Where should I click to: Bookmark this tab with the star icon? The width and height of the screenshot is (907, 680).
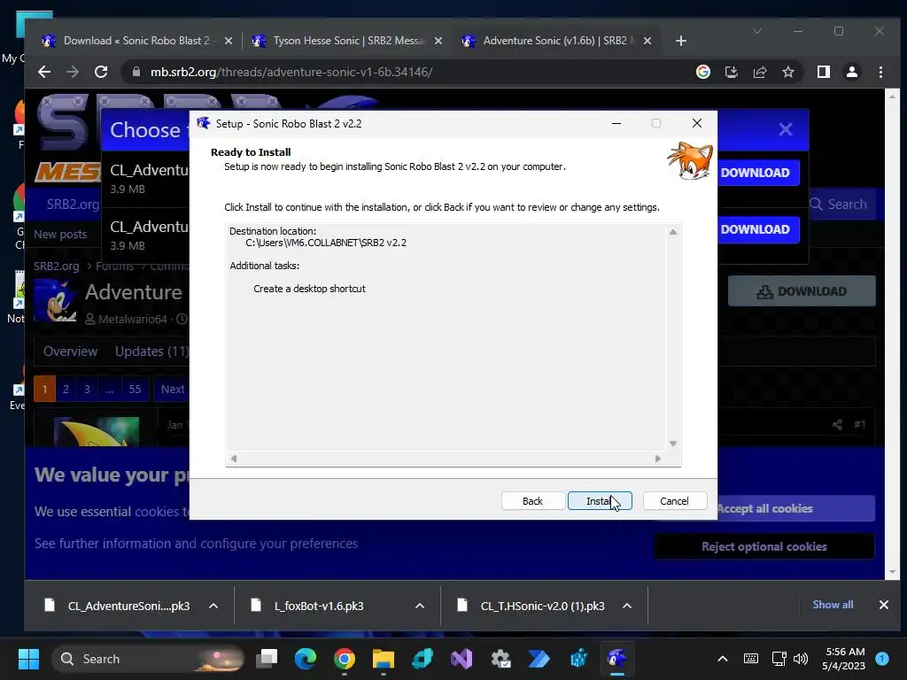click(787, 72)
